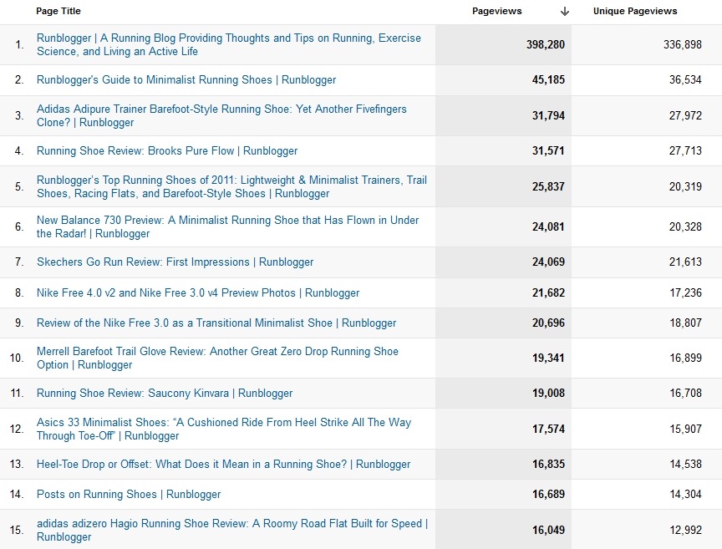This screenshot has width=722, height=549.
Task: Select the pageviews value 21,682
Action: click(548, 292)
